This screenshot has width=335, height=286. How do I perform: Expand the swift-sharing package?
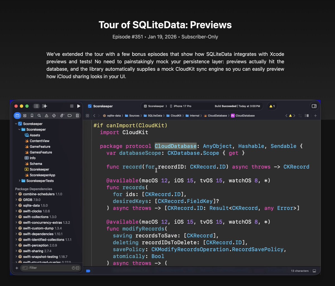[16, 251]
